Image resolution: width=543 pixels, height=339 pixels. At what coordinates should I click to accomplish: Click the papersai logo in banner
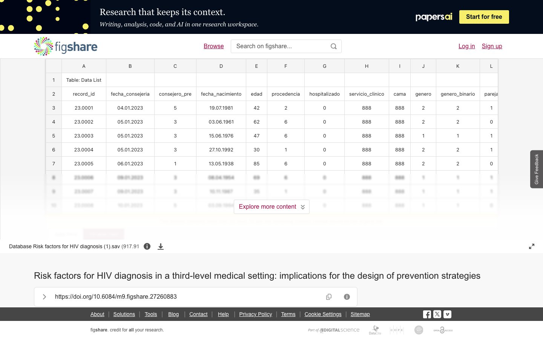434,17
